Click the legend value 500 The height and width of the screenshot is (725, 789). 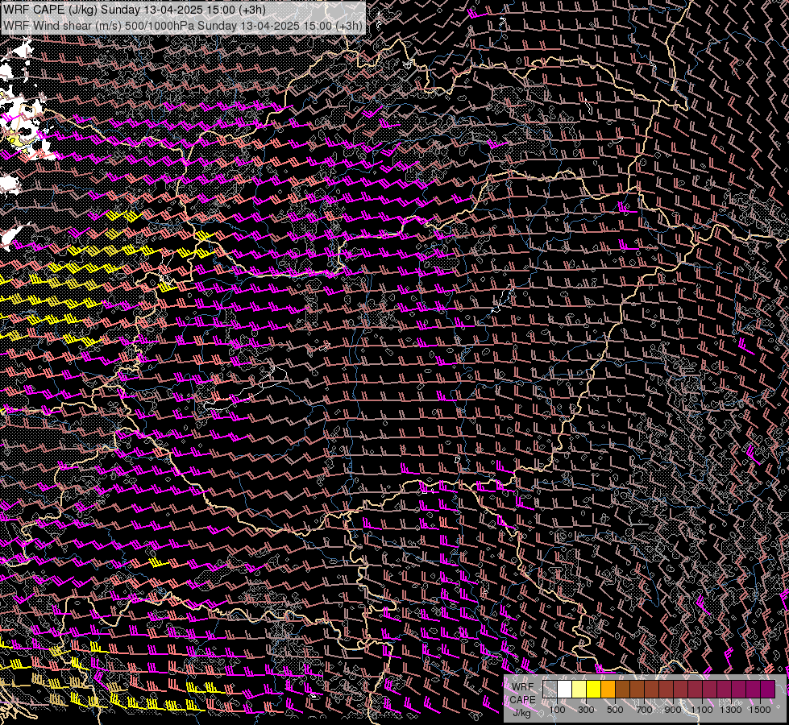(615, 710)
